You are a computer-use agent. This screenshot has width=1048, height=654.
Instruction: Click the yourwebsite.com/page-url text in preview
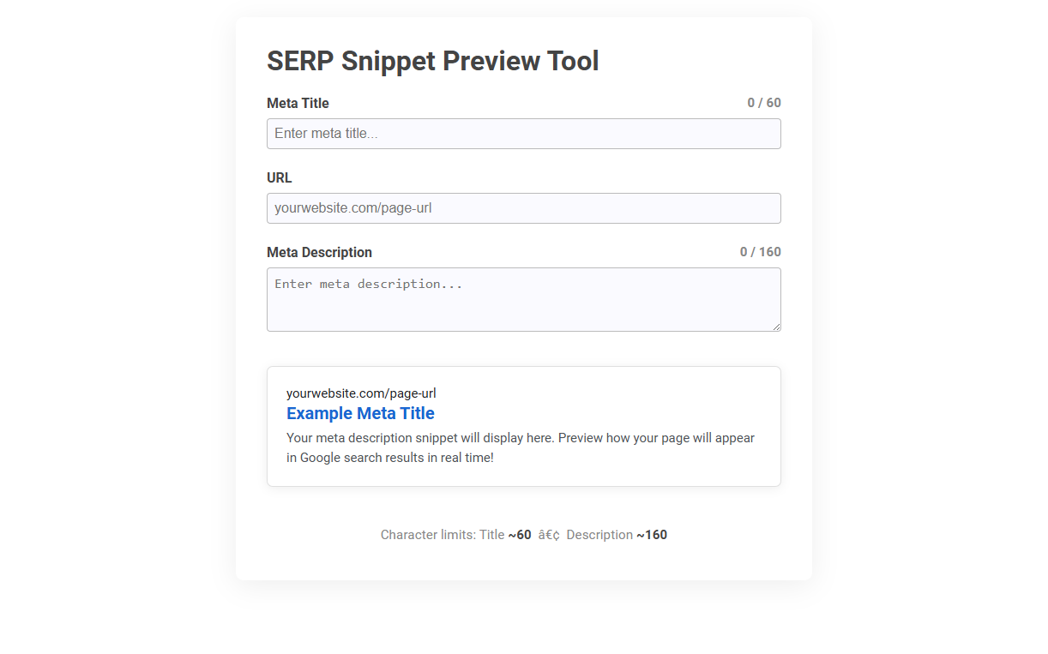click(361, 393)
